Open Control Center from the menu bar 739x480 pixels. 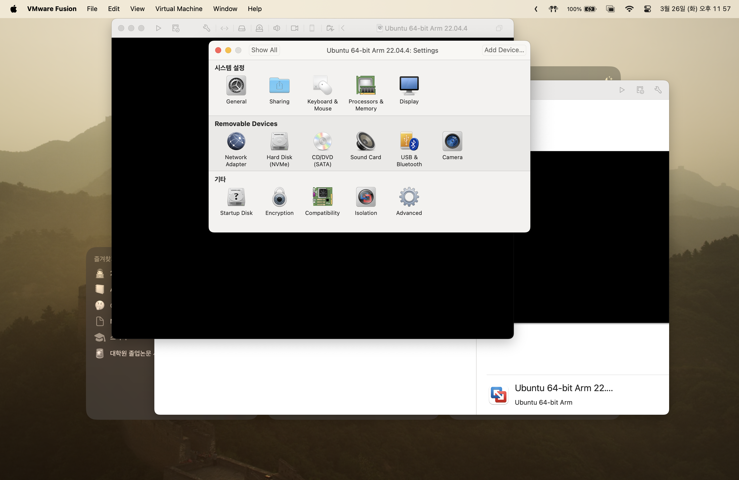pos(647,9)
